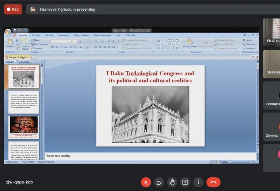Screen dimensions: 280x191
Task: Open the three-dot more options menu
Action: click(x=198, y=183)
